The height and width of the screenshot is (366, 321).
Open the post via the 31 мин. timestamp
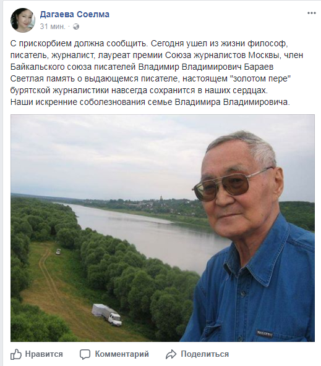tap(53, 27)
